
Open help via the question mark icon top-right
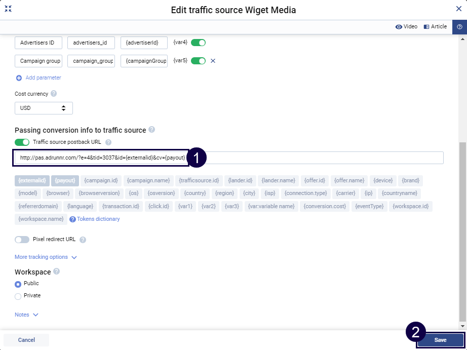(459, 26)
